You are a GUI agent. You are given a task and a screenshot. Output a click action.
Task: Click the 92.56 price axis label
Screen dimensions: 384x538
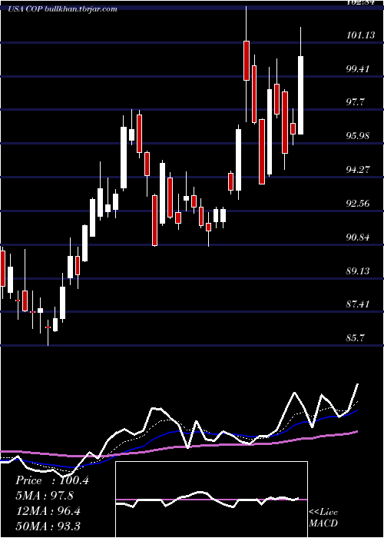[x=358, y=204]
